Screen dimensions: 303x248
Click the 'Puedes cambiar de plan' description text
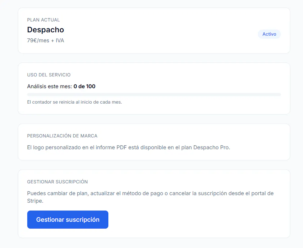(150, 197)
